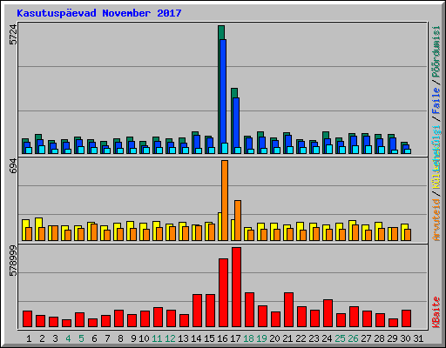The height and width of the screenshot is (348, 446).
Task: Click day label 1 on x-axis
Action: click(x=29, y=338)
